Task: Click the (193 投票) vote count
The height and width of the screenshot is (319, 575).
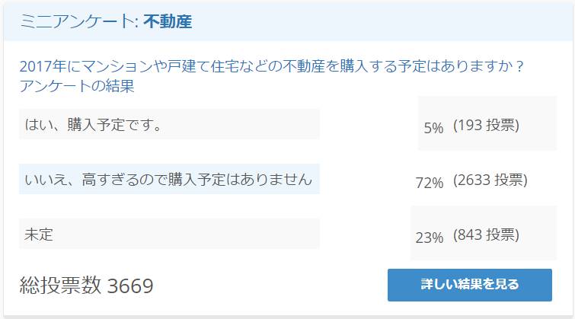Action: 486,126
